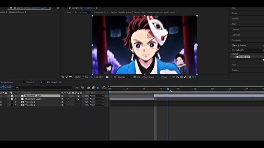
Task: Open the magnification ratio dropdown (38.3%)
Action: (x=79, y=77)
